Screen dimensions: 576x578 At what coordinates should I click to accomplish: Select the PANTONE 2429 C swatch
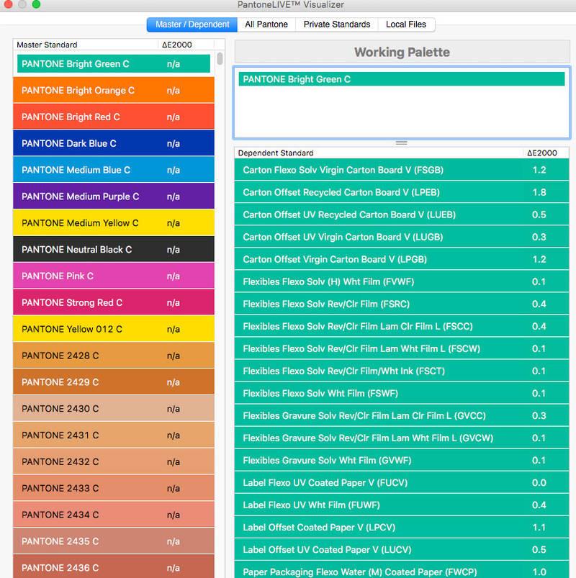click(x=114, y=382)
